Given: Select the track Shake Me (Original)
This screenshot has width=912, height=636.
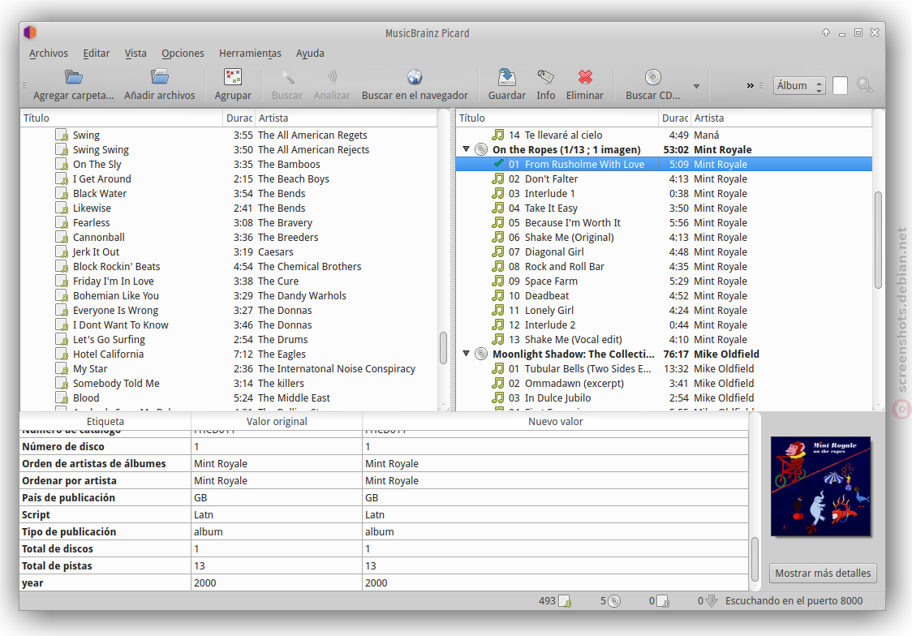Looking at the screenshot, I should [x=570, y=237].
